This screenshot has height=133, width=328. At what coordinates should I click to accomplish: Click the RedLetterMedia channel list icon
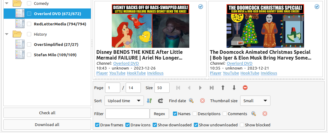[20, 24]
